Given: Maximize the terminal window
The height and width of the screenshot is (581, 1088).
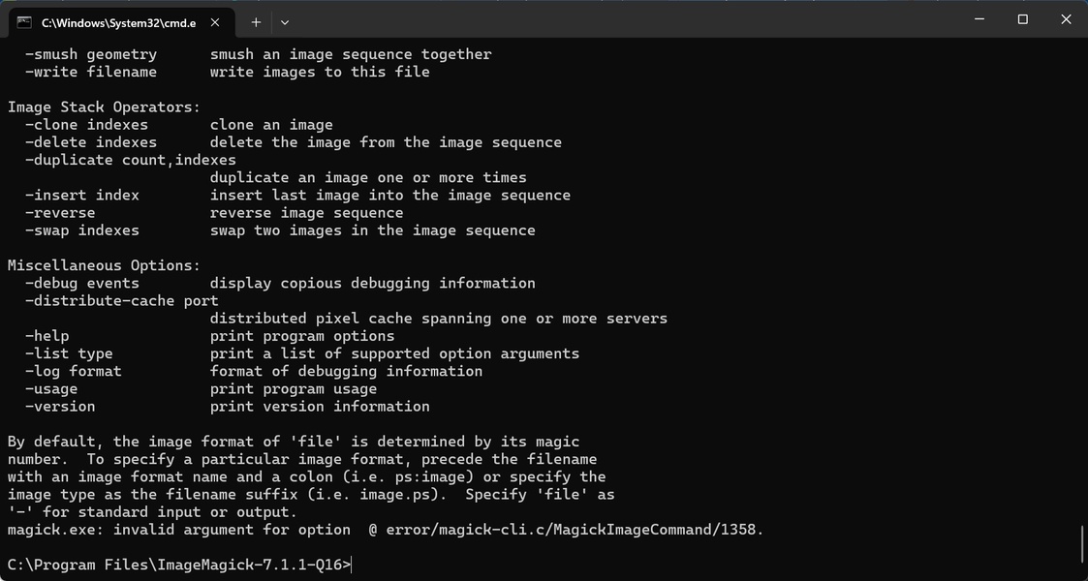Looking at the screenshot, I should pyautogui.click(x=1022, y=19).
